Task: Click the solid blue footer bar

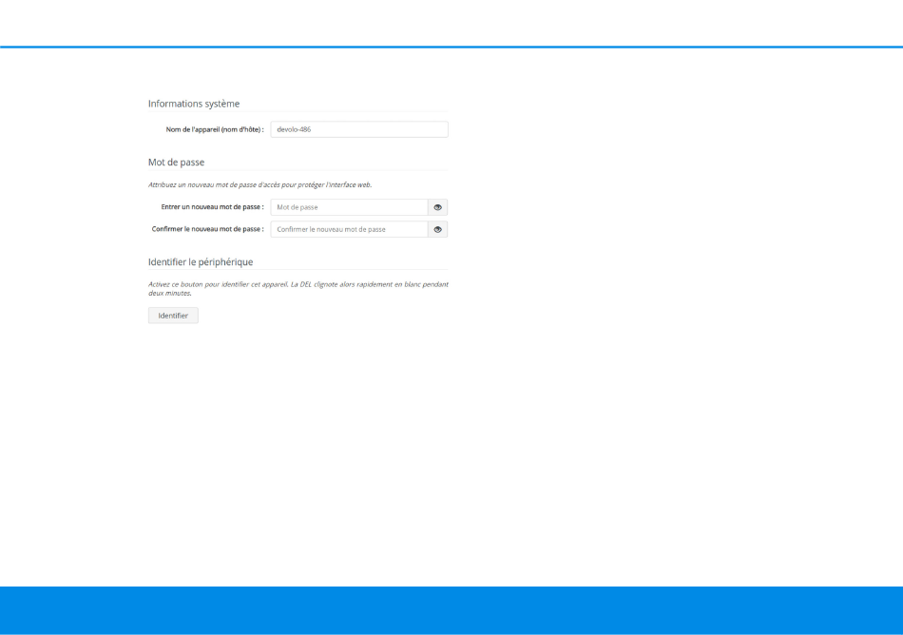Action: coord(451,610)
